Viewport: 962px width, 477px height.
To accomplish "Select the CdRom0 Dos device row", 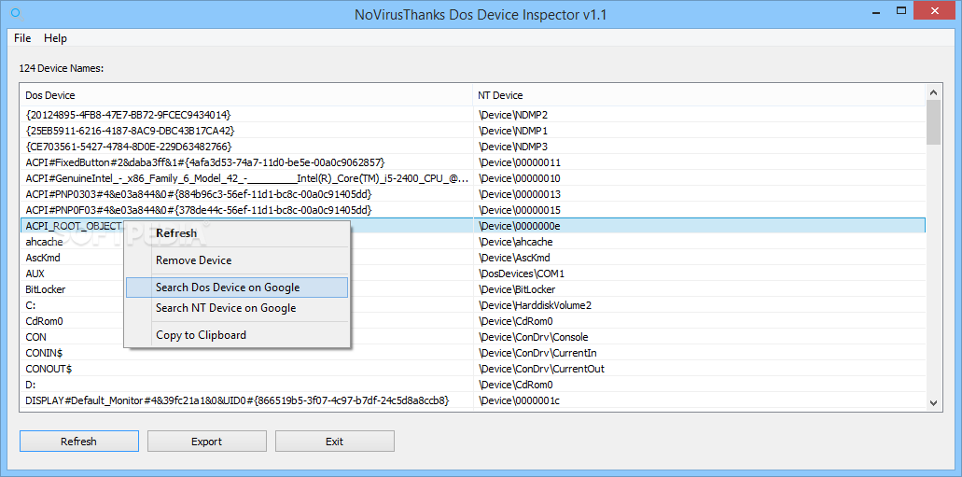I will click(472, 321).
